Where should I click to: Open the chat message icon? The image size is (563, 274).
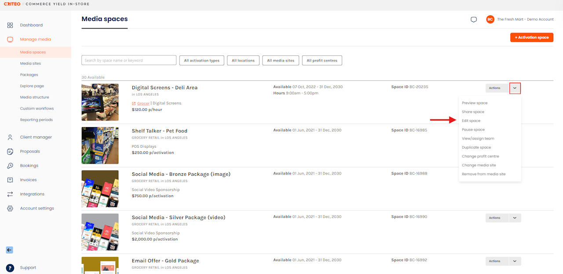474,20
